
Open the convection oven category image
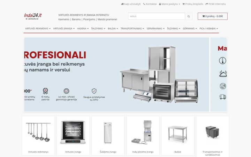click(73, 132)
